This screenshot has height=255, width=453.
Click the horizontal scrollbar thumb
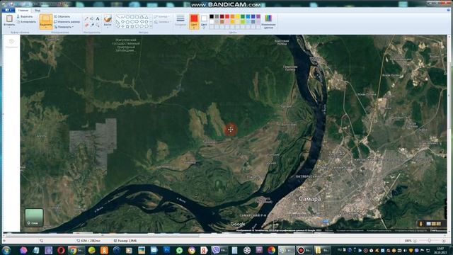(x=103, y=235)
